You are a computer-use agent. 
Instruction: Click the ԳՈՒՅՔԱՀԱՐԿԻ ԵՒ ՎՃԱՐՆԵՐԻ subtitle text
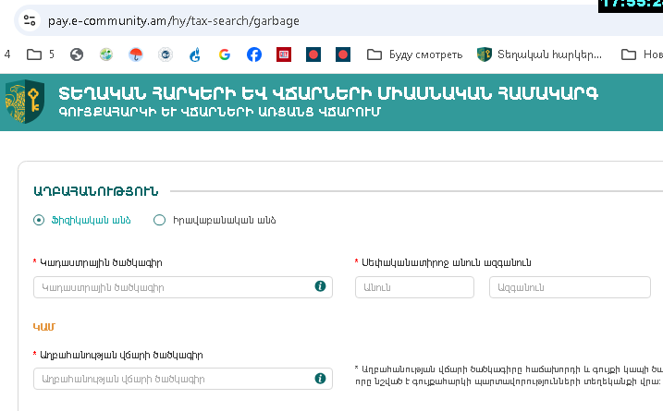point(219,112)
